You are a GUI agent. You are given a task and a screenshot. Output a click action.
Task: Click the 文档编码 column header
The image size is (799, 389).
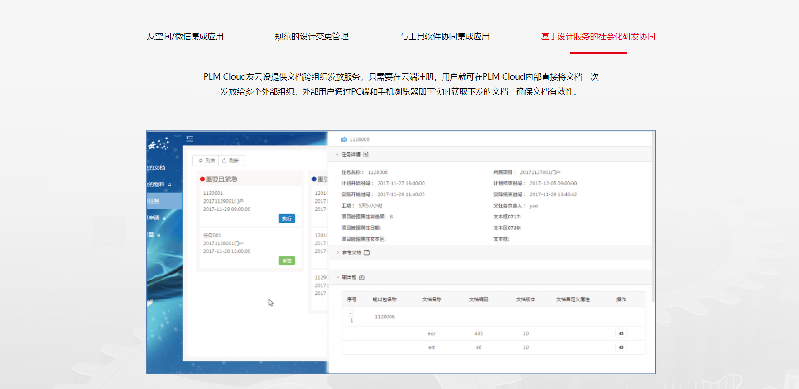click(x=478, y=299)
